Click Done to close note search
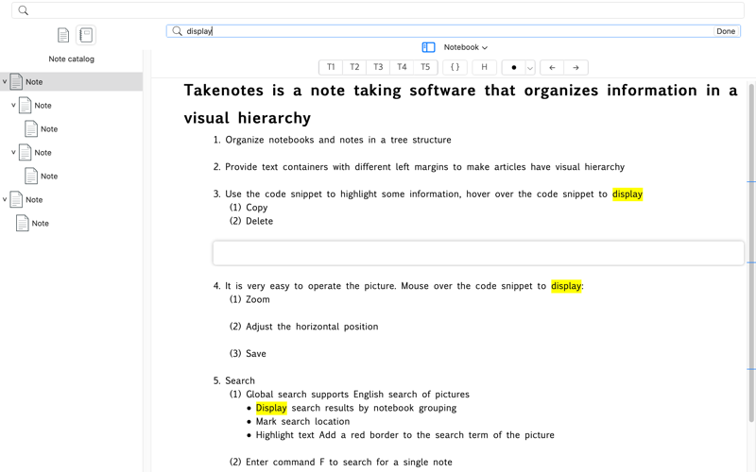Screen dimensions: 756x472 click(726, 31)
